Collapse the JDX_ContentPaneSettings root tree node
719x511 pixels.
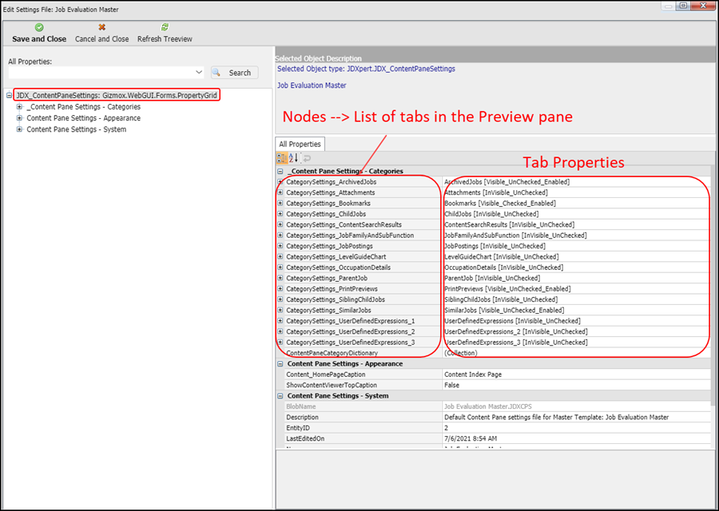[9, 95]
